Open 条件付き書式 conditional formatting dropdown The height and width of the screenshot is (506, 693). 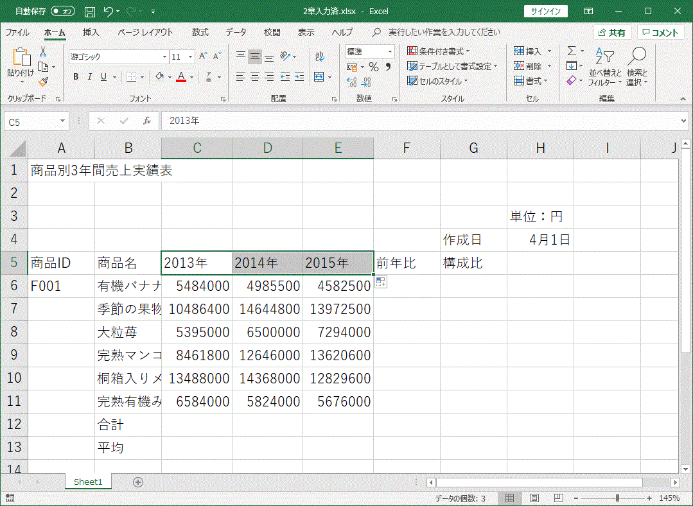pyautogui.click(x=439, y=51)
